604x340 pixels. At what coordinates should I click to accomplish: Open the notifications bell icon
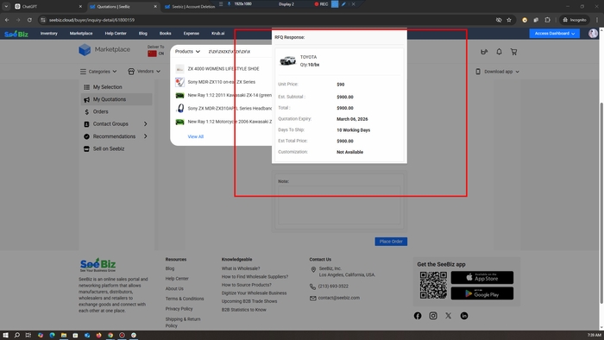(x=499, y=52)
